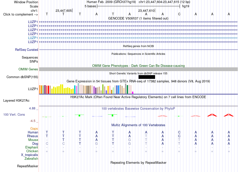Select the Elephant species label
238x172 pixels.
click(32, 147)
